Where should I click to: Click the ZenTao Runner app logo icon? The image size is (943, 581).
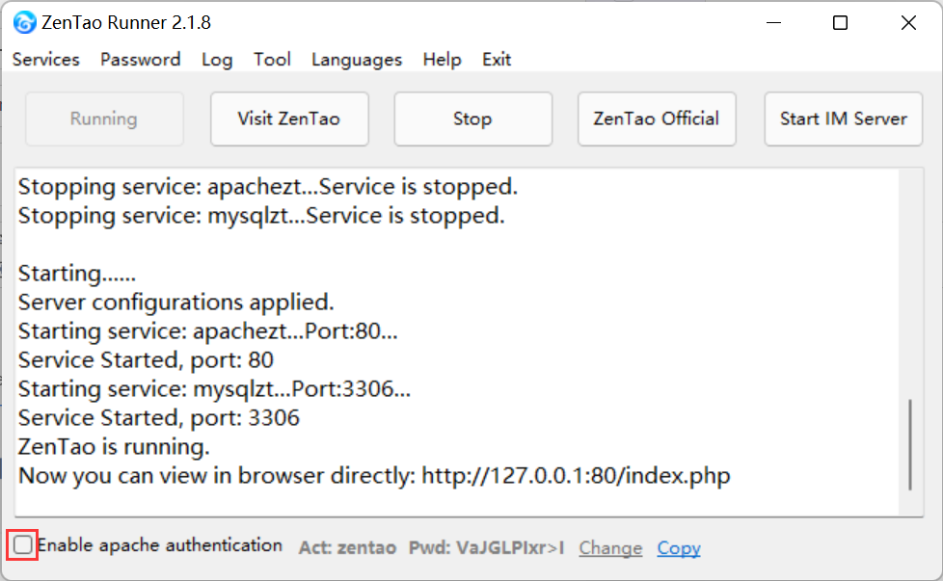pos(24,23)
